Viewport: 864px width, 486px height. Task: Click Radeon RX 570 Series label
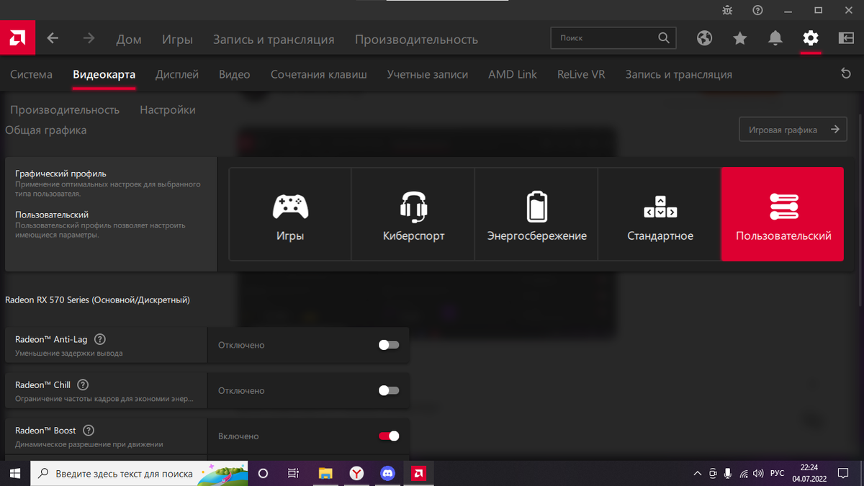(97, 300)
